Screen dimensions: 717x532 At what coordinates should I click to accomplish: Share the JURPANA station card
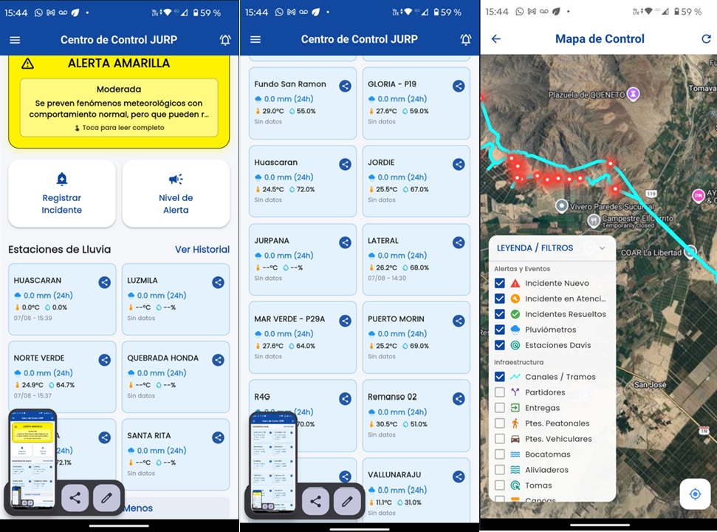click(x=346, y=242)
